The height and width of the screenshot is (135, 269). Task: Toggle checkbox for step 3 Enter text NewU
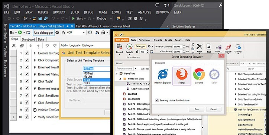pos(27,67)
